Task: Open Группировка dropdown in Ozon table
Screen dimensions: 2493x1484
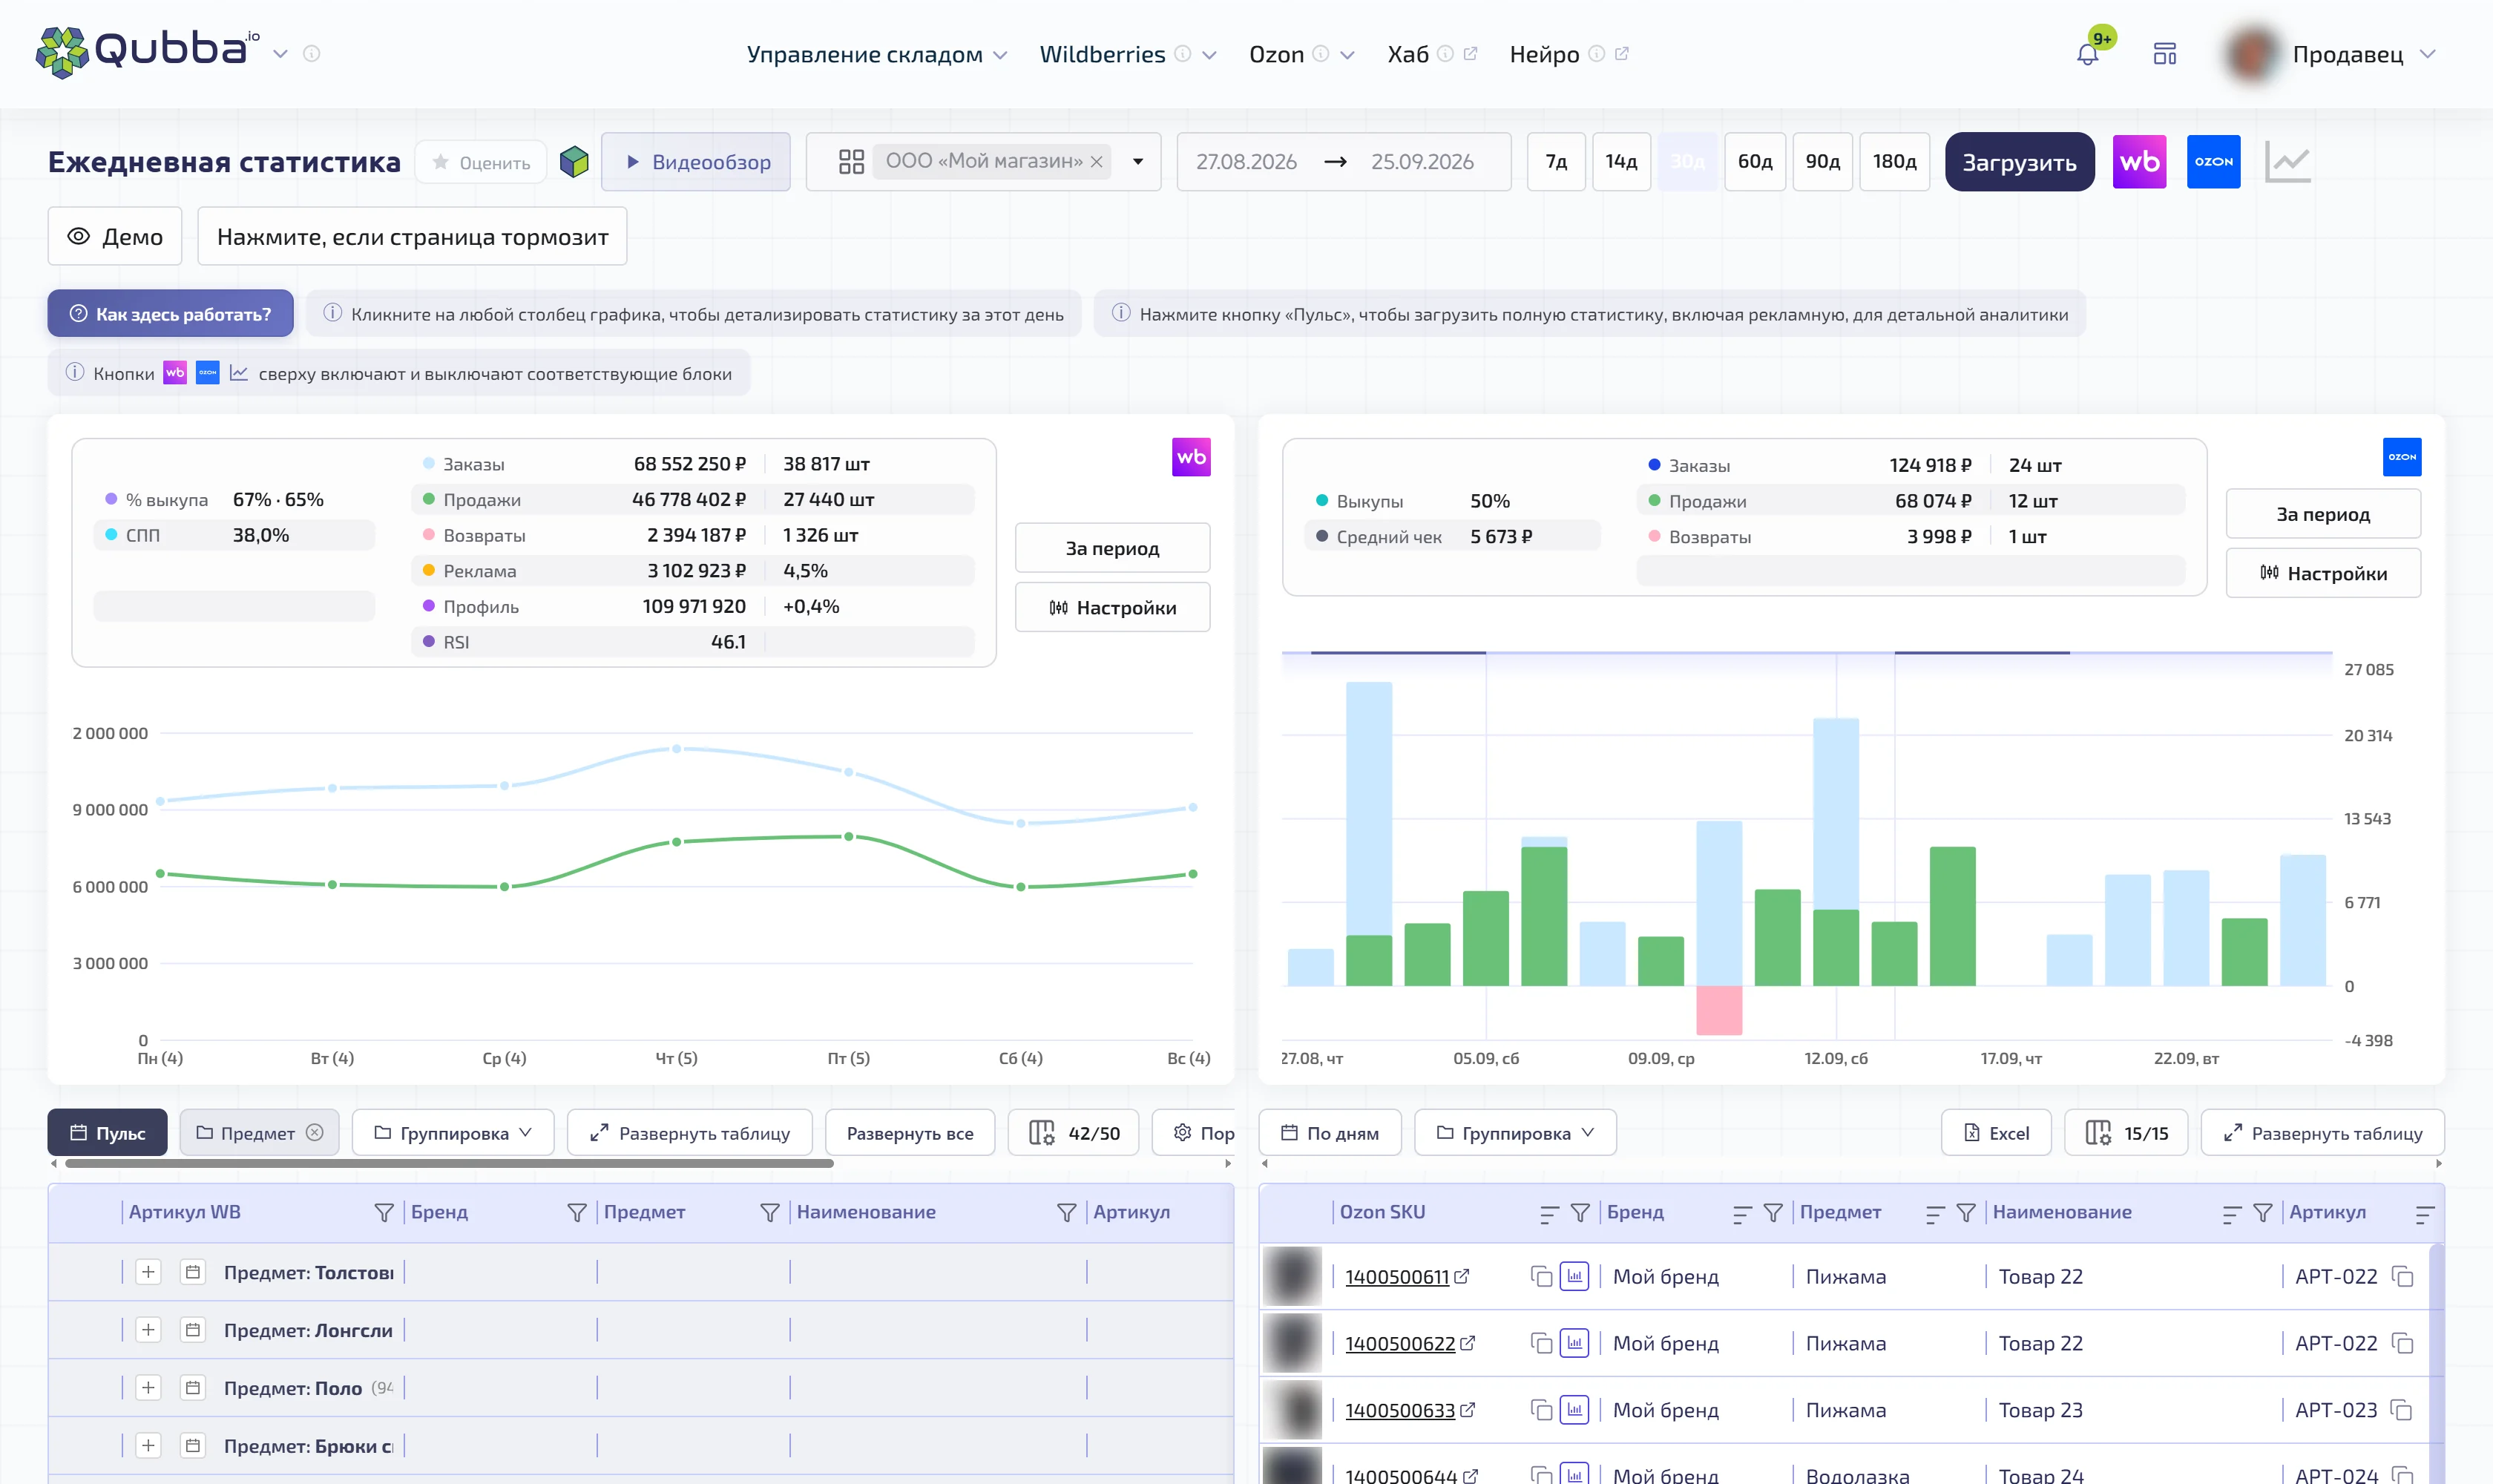Action: (x=1515, y=1133)
